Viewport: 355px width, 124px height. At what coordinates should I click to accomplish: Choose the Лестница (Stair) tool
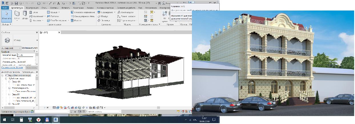(104, 20)
